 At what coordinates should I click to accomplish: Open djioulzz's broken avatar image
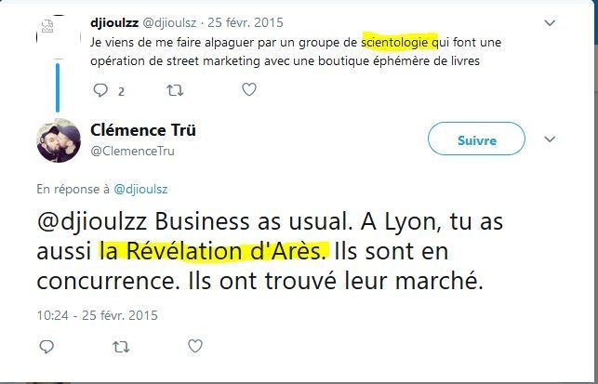[x=59, y=36]
